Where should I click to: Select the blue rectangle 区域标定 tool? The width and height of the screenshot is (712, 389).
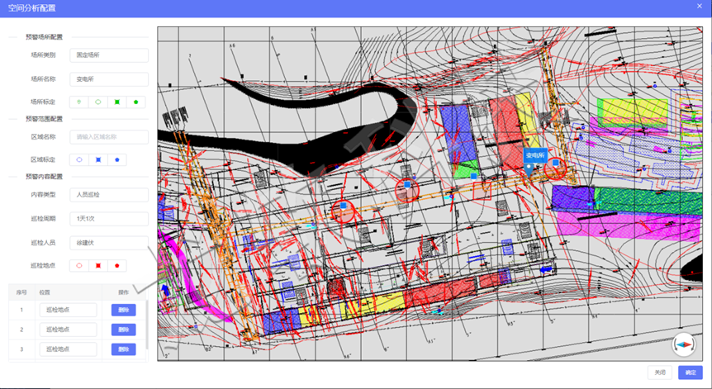pyautogui.click(x=98, y=159)
